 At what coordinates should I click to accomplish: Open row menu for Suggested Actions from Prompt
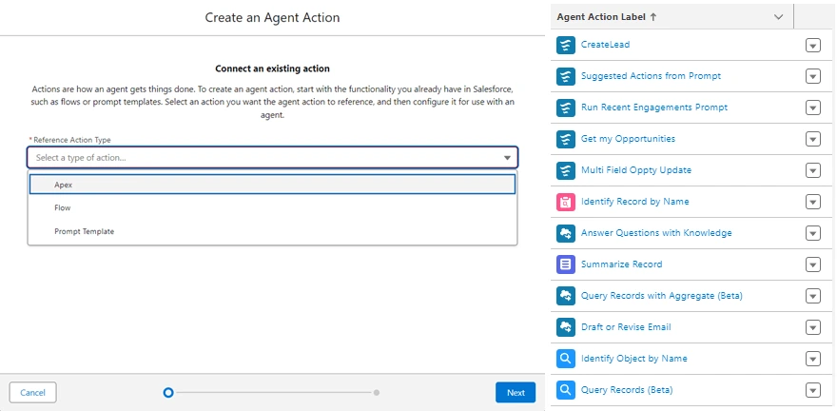pyautogui.click(x=812, y=77)
